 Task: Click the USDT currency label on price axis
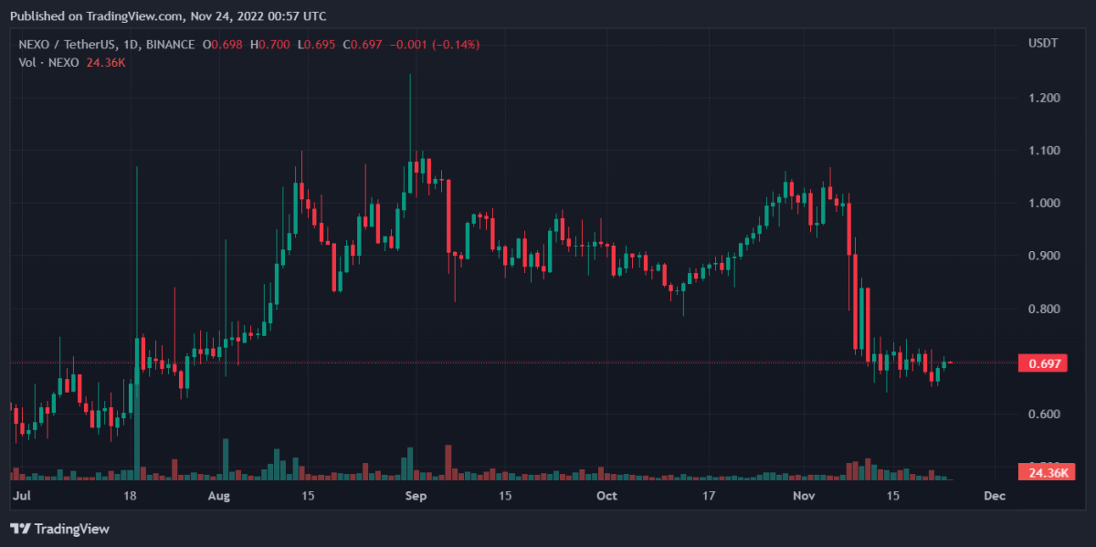(x=1042, y=44)
